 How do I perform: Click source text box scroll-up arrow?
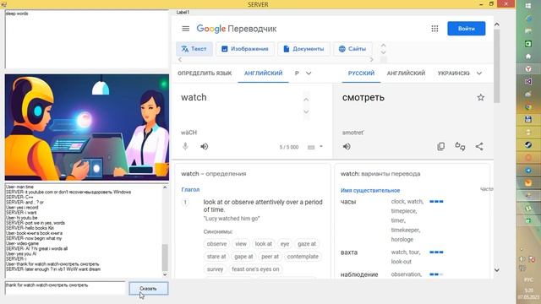[x=306, y=100]
